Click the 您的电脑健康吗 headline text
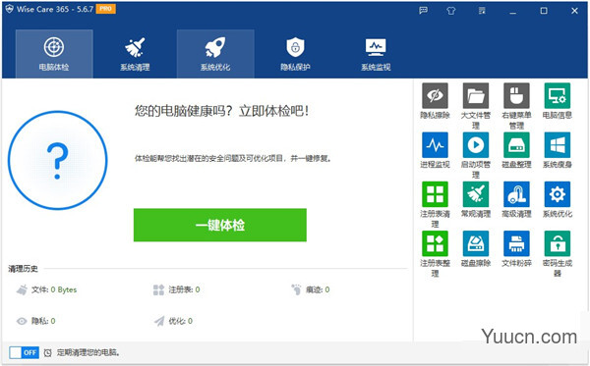 click(x=221, y=111)
